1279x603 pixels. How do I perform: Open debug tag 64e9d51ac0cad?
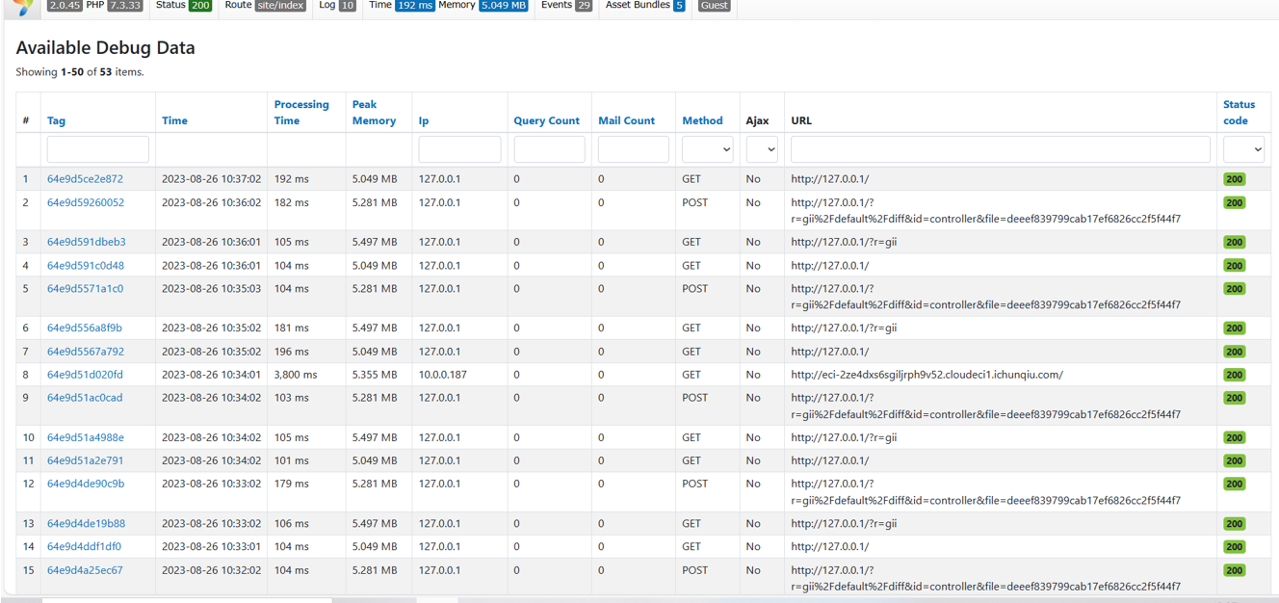coord(85,398)
